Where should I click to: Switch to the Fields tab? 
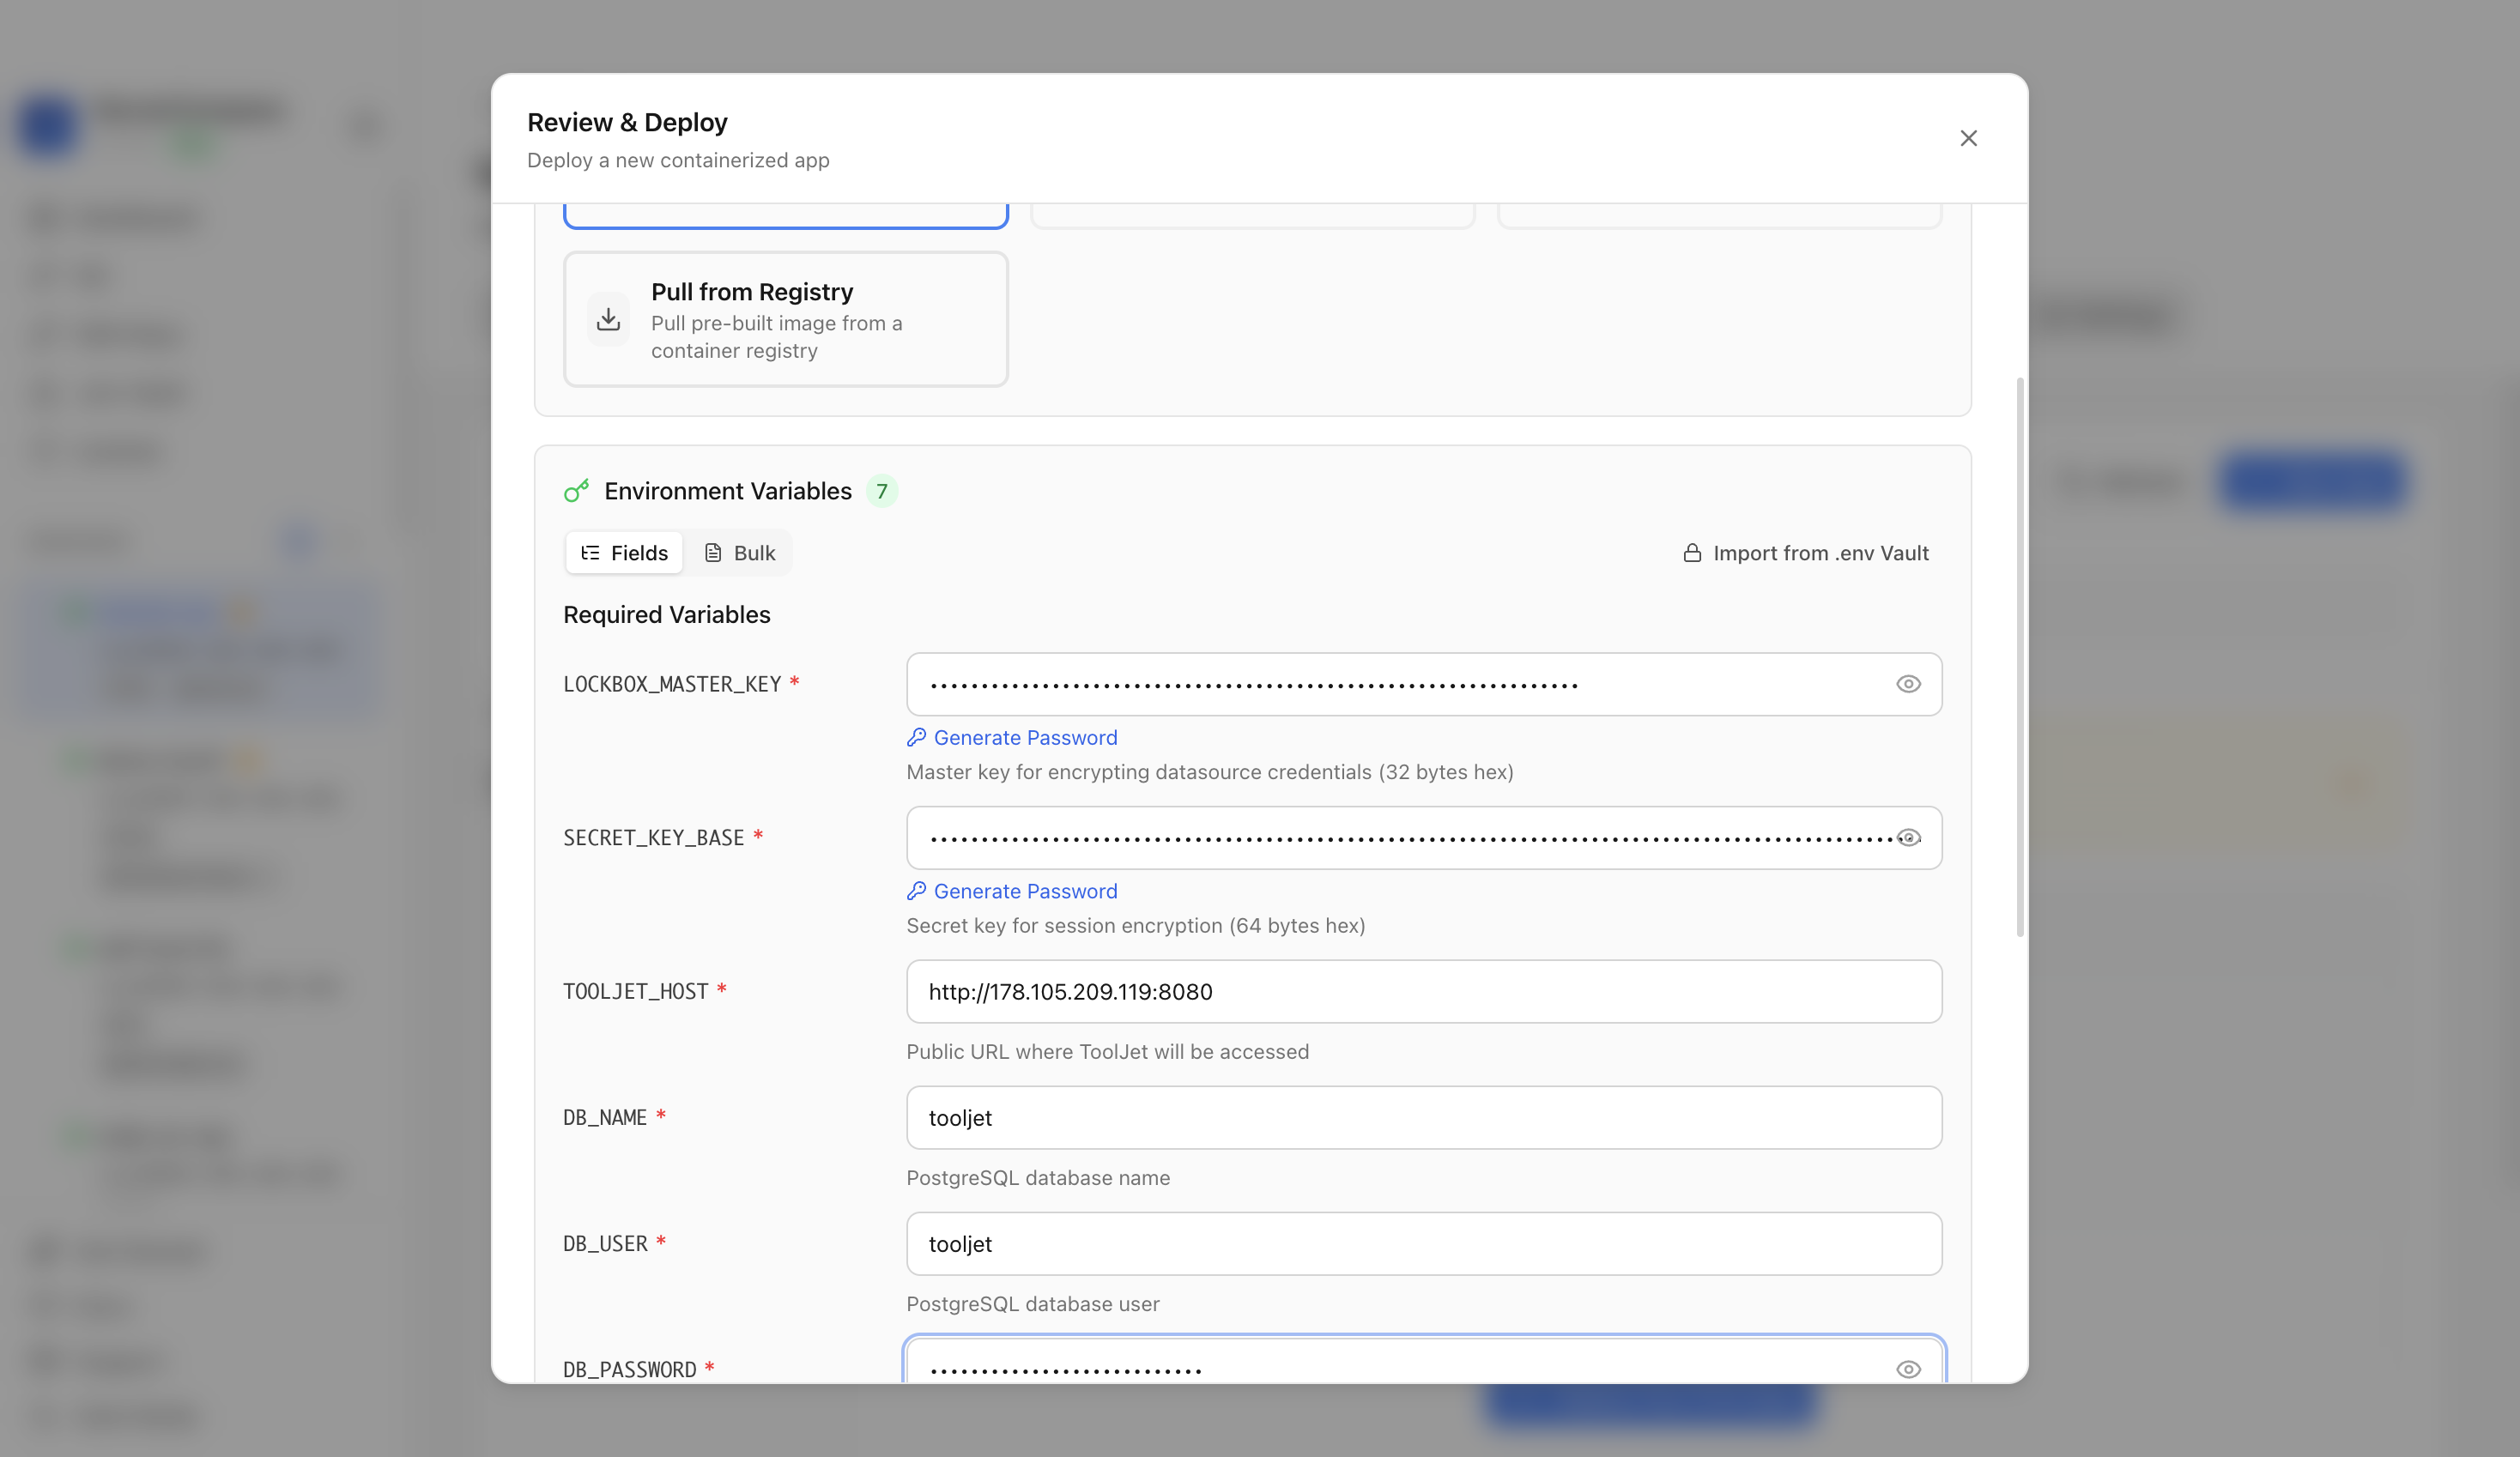click(x=624, y=553)
